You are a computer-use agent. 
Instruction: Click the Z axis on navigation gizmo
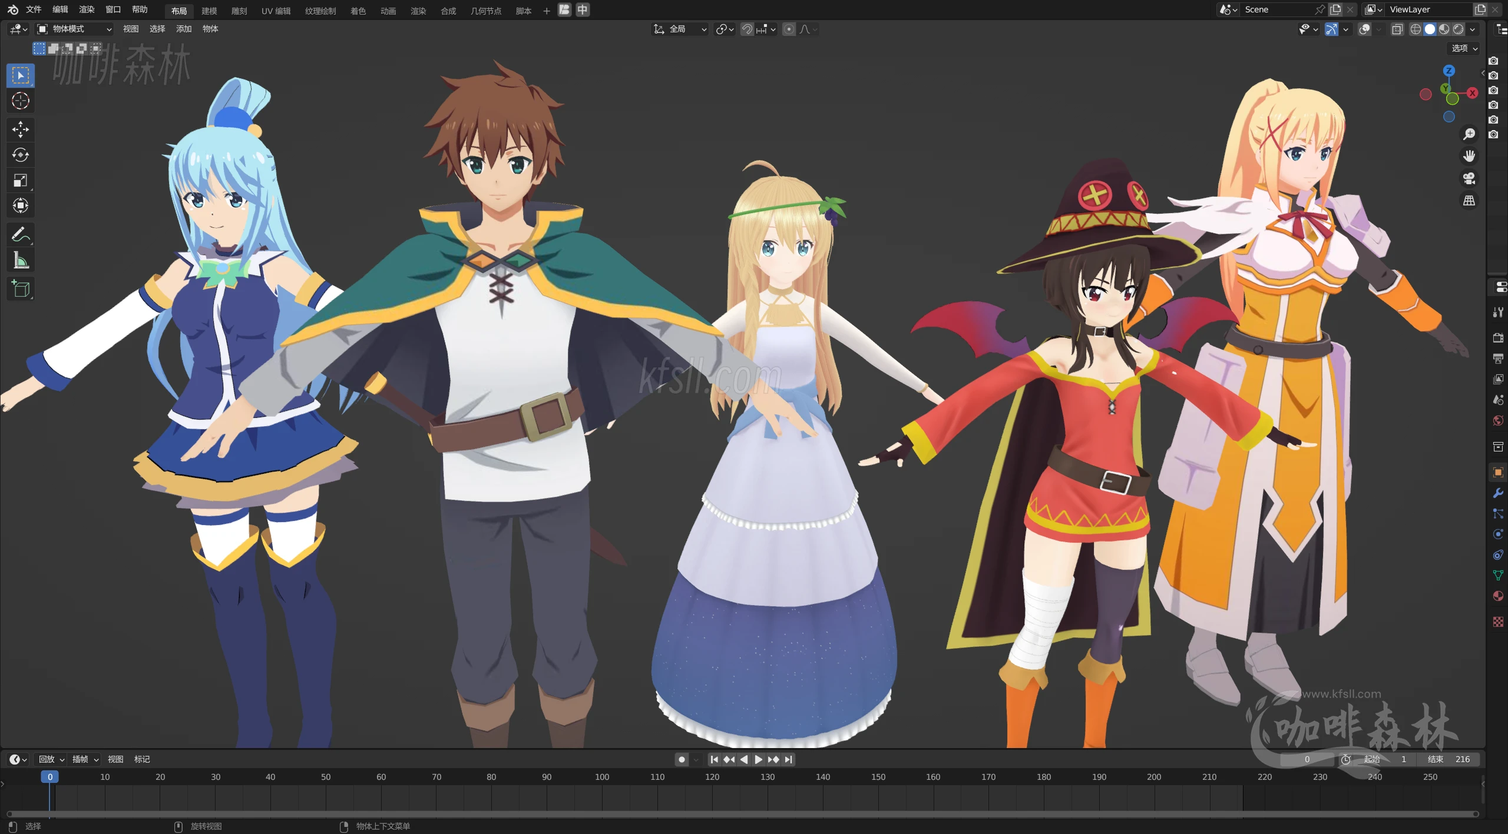(x=1449, y=71)
